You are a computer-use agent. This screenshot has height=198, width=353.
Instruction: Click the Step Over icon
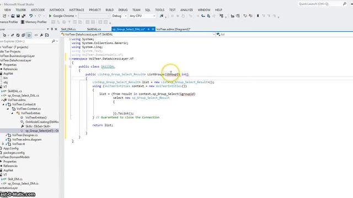(208, 16)
